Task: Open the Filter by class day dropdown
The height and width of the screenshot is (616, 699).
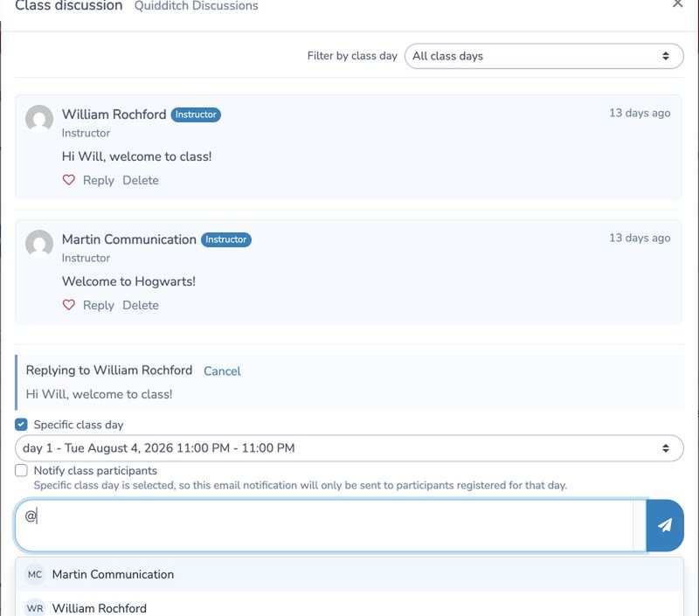Action: tap(543, 56)
